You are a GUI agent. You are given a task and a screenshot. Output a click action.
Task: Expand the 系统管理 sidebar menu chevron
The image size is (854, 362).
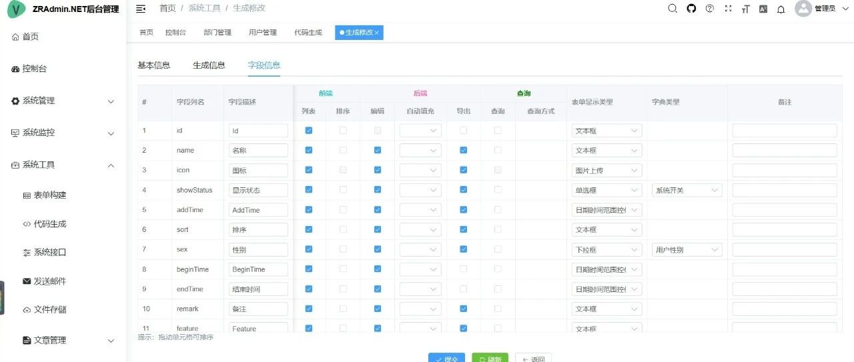tap(111, 101)
